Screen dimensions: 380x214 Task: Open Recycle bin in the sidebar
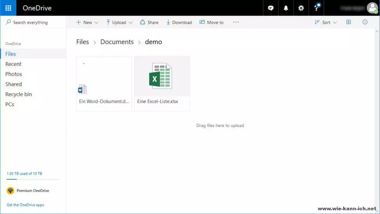[19, 94]
